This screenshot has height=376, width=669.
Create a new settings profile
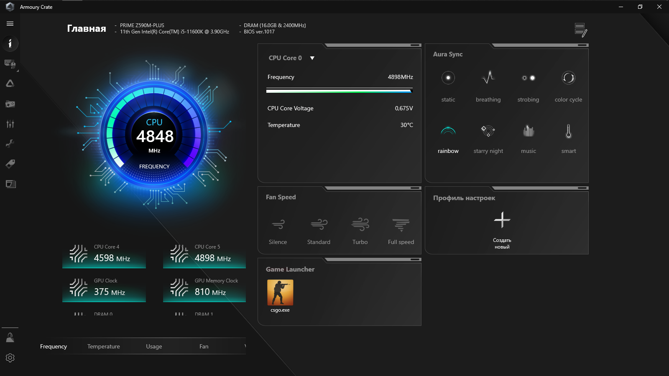point(502,230)
